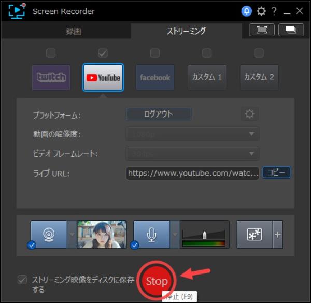Click the red Stop button

click(157, 281)
